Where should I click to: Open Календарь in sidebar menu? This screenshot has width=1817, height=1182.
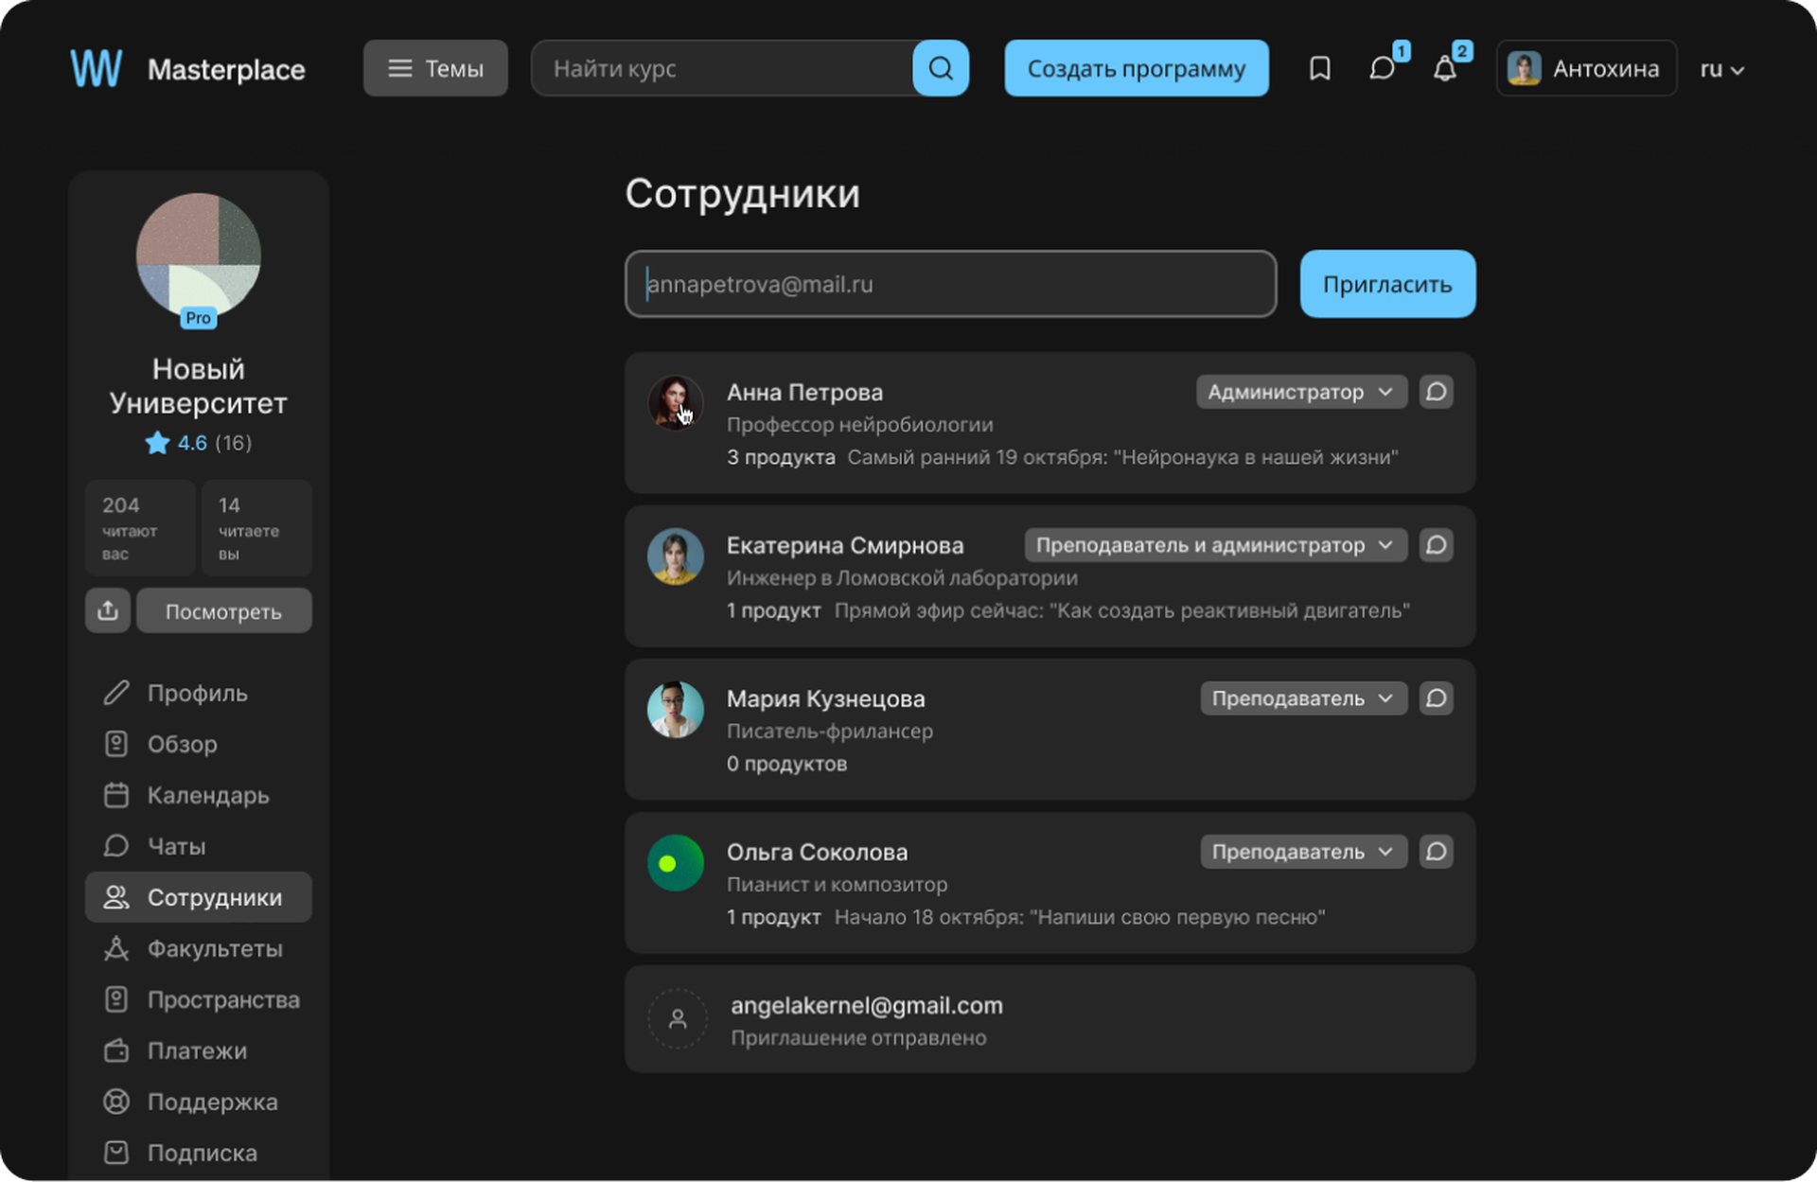(207, 795)
